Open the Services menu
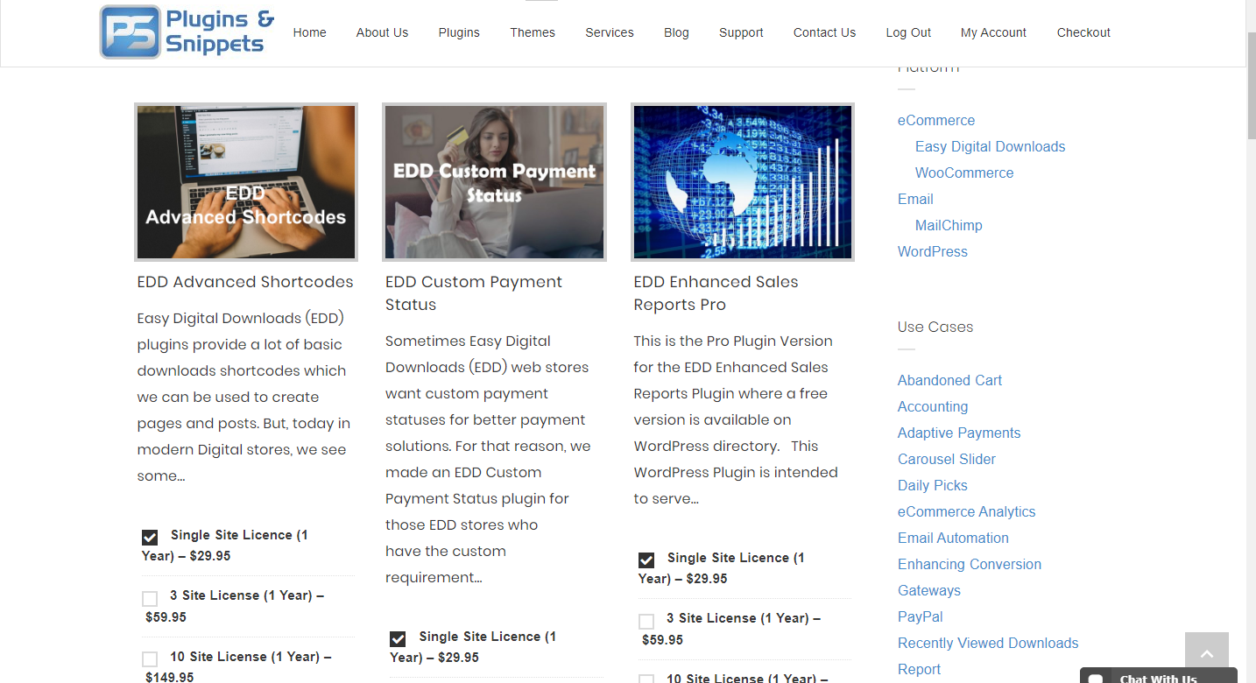1256x683 pixels. [610, 32]
